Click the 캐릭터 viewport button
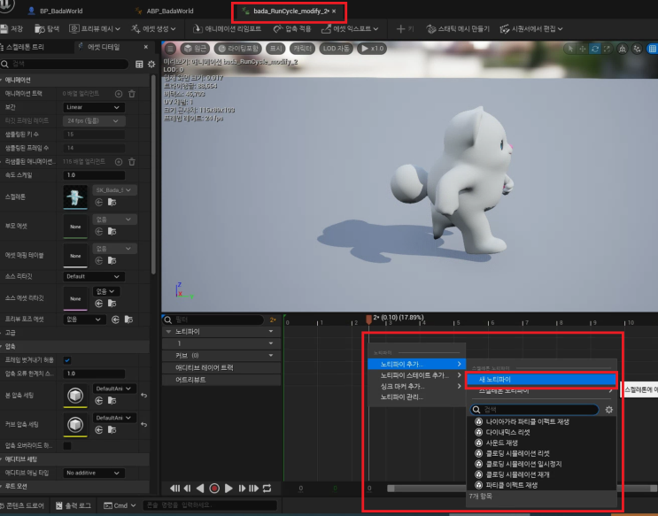Screen dimensions: 658x516 tap(302, 49)
